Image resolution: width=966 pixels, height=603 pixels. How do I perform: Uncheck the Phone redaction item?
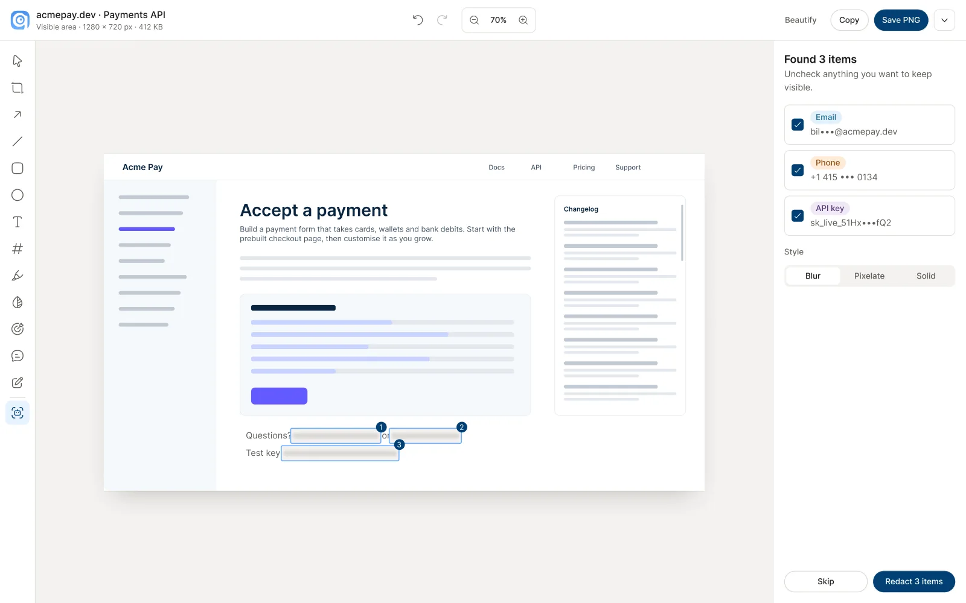pyautogui.click(x=798, y=170)
